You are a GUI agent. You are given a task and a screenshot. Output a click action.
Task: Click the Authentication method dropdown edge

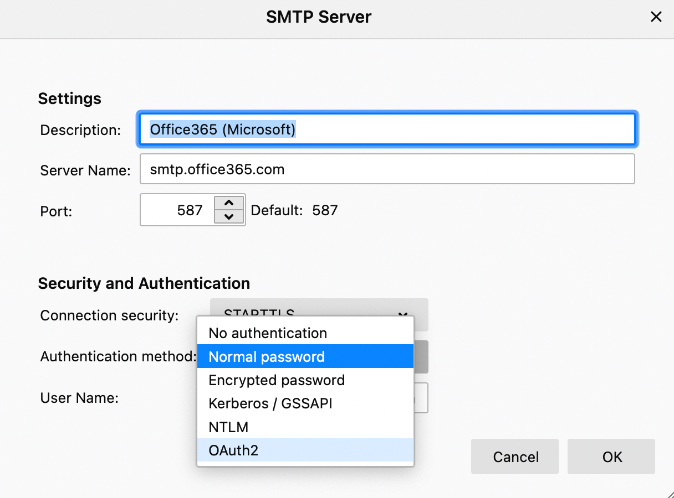pos(421,356)
